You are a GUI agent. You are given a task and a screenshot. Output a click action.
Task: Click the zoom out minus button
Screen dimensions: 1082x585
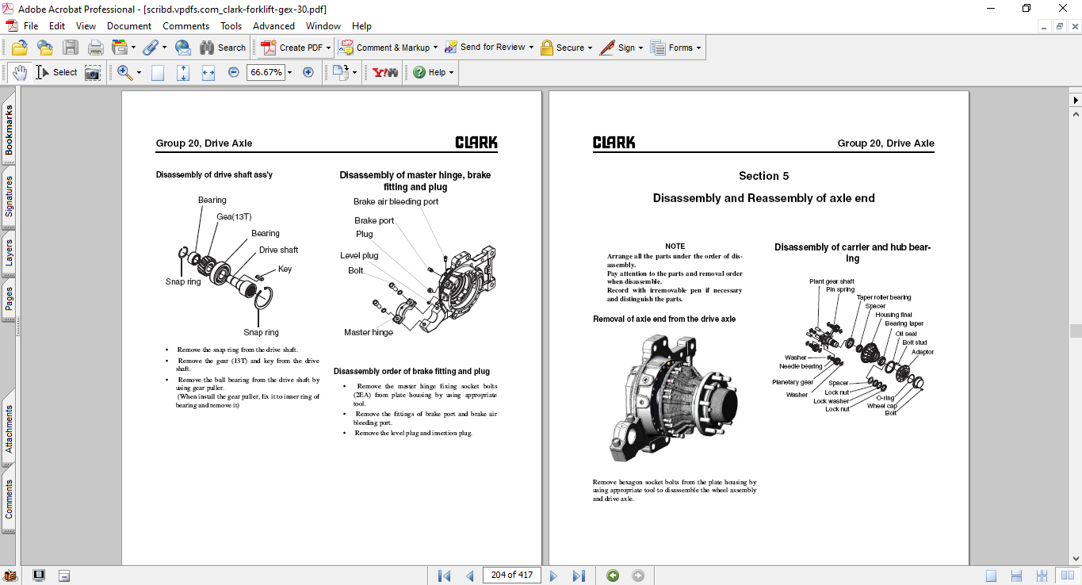tap(233, 72)
